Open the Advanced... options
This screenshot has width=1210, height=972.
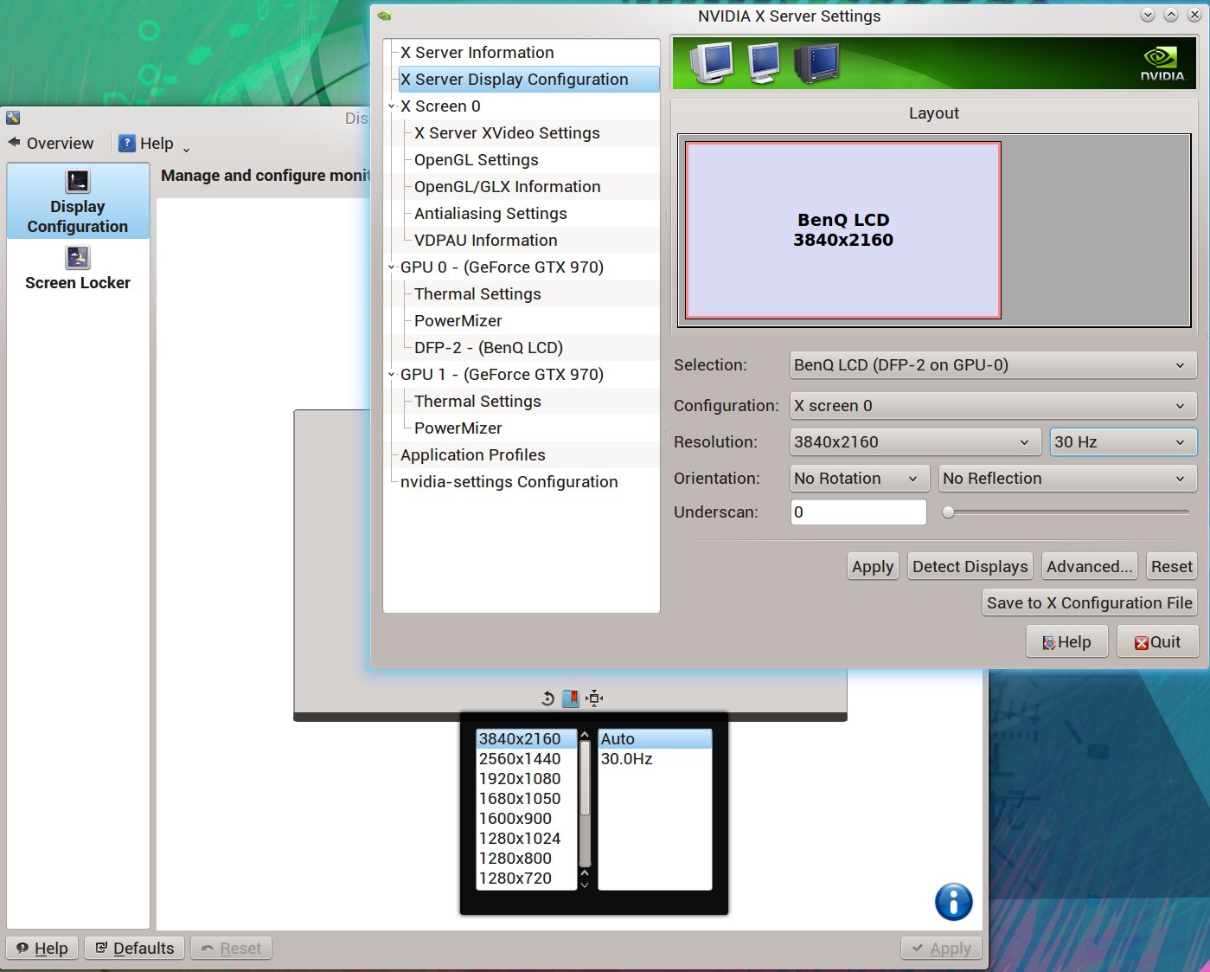point(1090,567)
